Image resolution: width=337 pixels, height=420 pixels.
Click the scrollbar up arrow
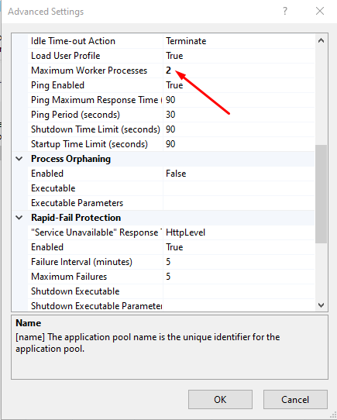[x=321, y=41]
